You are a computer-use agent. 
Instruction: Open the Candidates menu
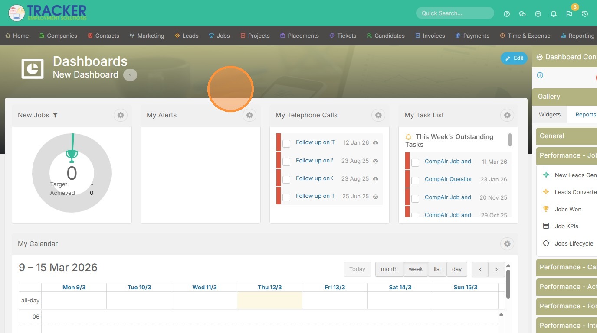coord(386,36)
